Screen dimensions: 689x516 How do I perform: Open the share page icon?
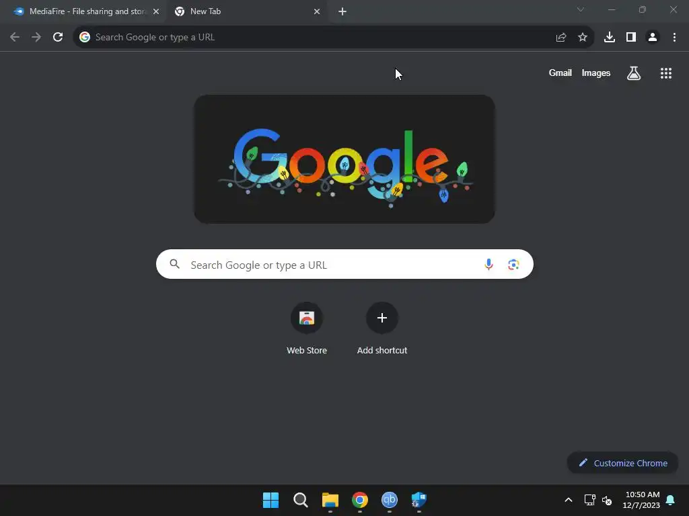[x=560, y=38]
